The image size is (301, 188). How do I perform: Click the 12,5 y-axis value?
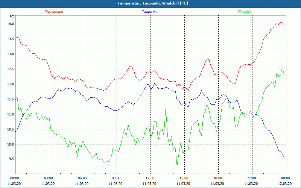[x=11, y=69]
